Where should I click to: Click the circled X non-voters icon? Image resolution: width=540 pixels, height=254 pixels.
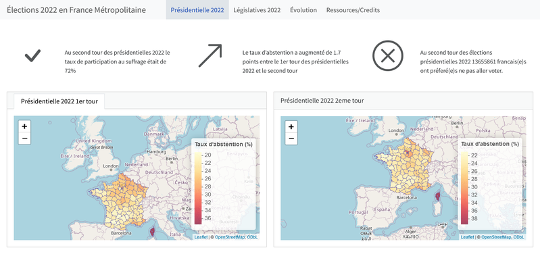tap(388, 56)
